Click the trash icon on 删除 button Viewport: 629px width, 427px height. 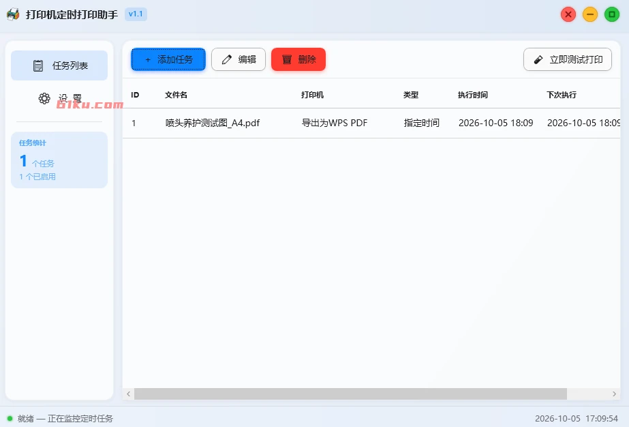point(287,59)
